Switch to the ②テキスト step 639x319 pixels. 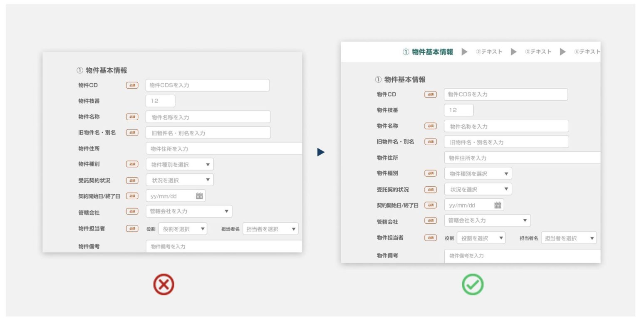pos(490,52)
